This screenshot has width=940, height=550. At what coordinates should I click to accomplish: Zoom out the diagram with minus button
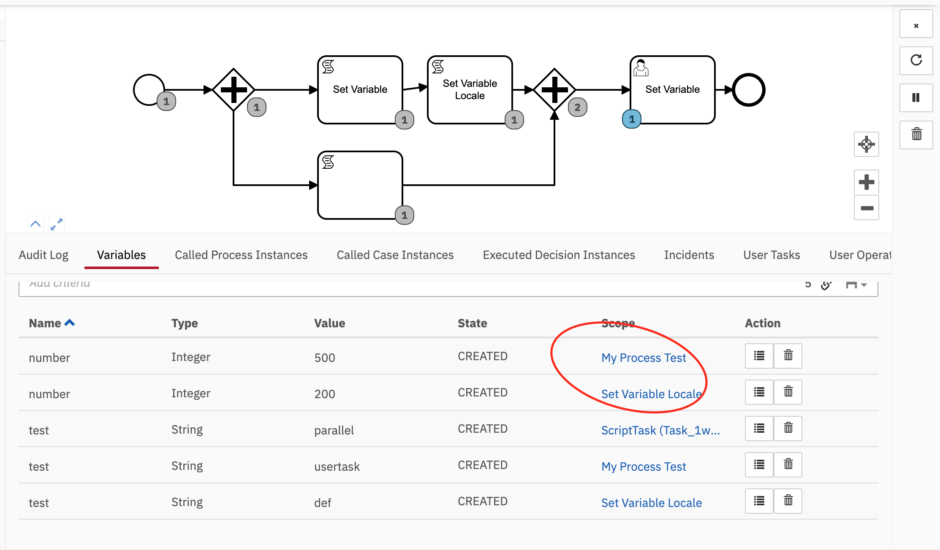click(x=866, y=208)
